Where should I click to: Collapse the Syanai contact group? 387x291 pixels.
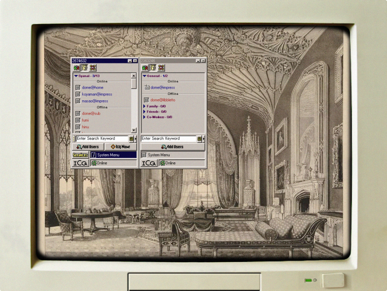click(x=75, y=76)
